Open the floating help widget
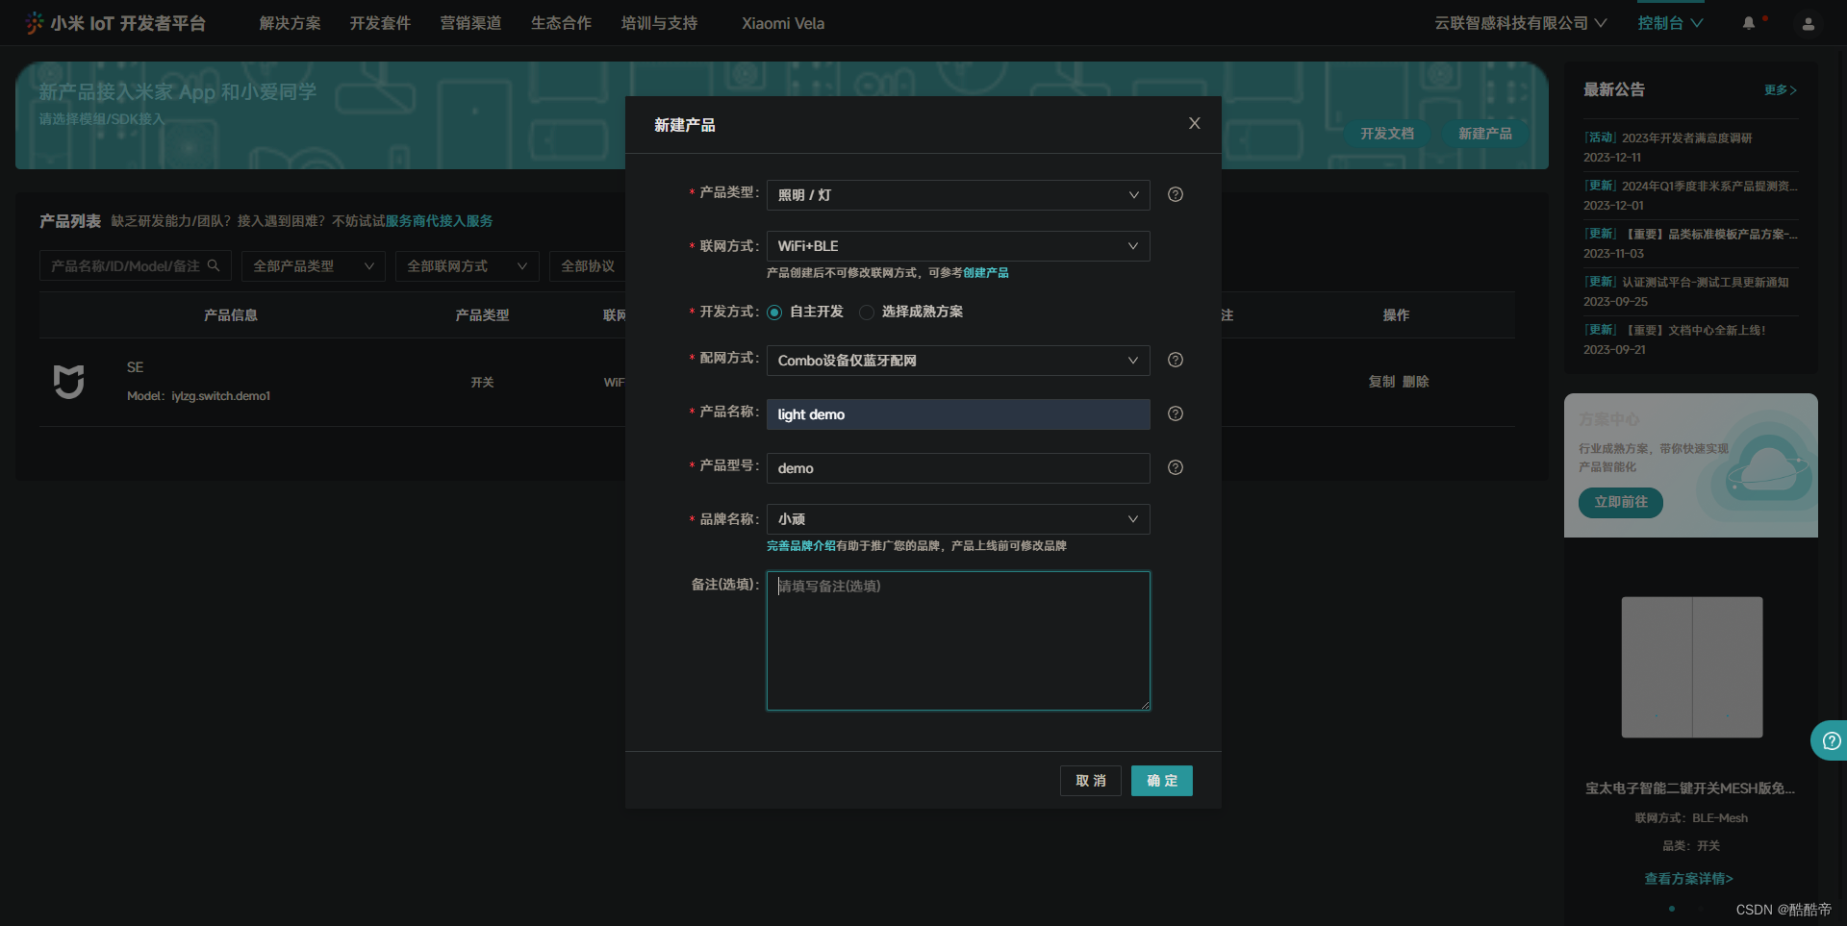Viewport: 1847px width, 926px height. click(x=1830, y=740)
